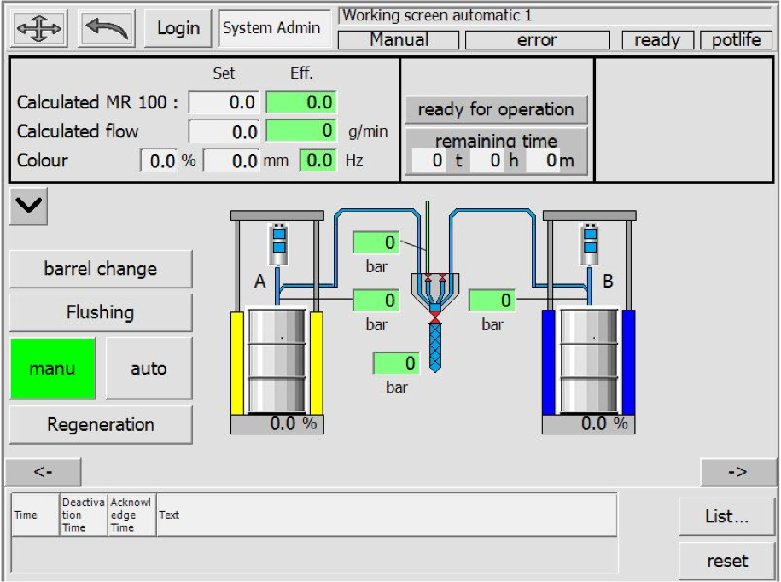Select the potlife status indicator
781x582 pixels.
pyautogui.click(x=736, y=40)
